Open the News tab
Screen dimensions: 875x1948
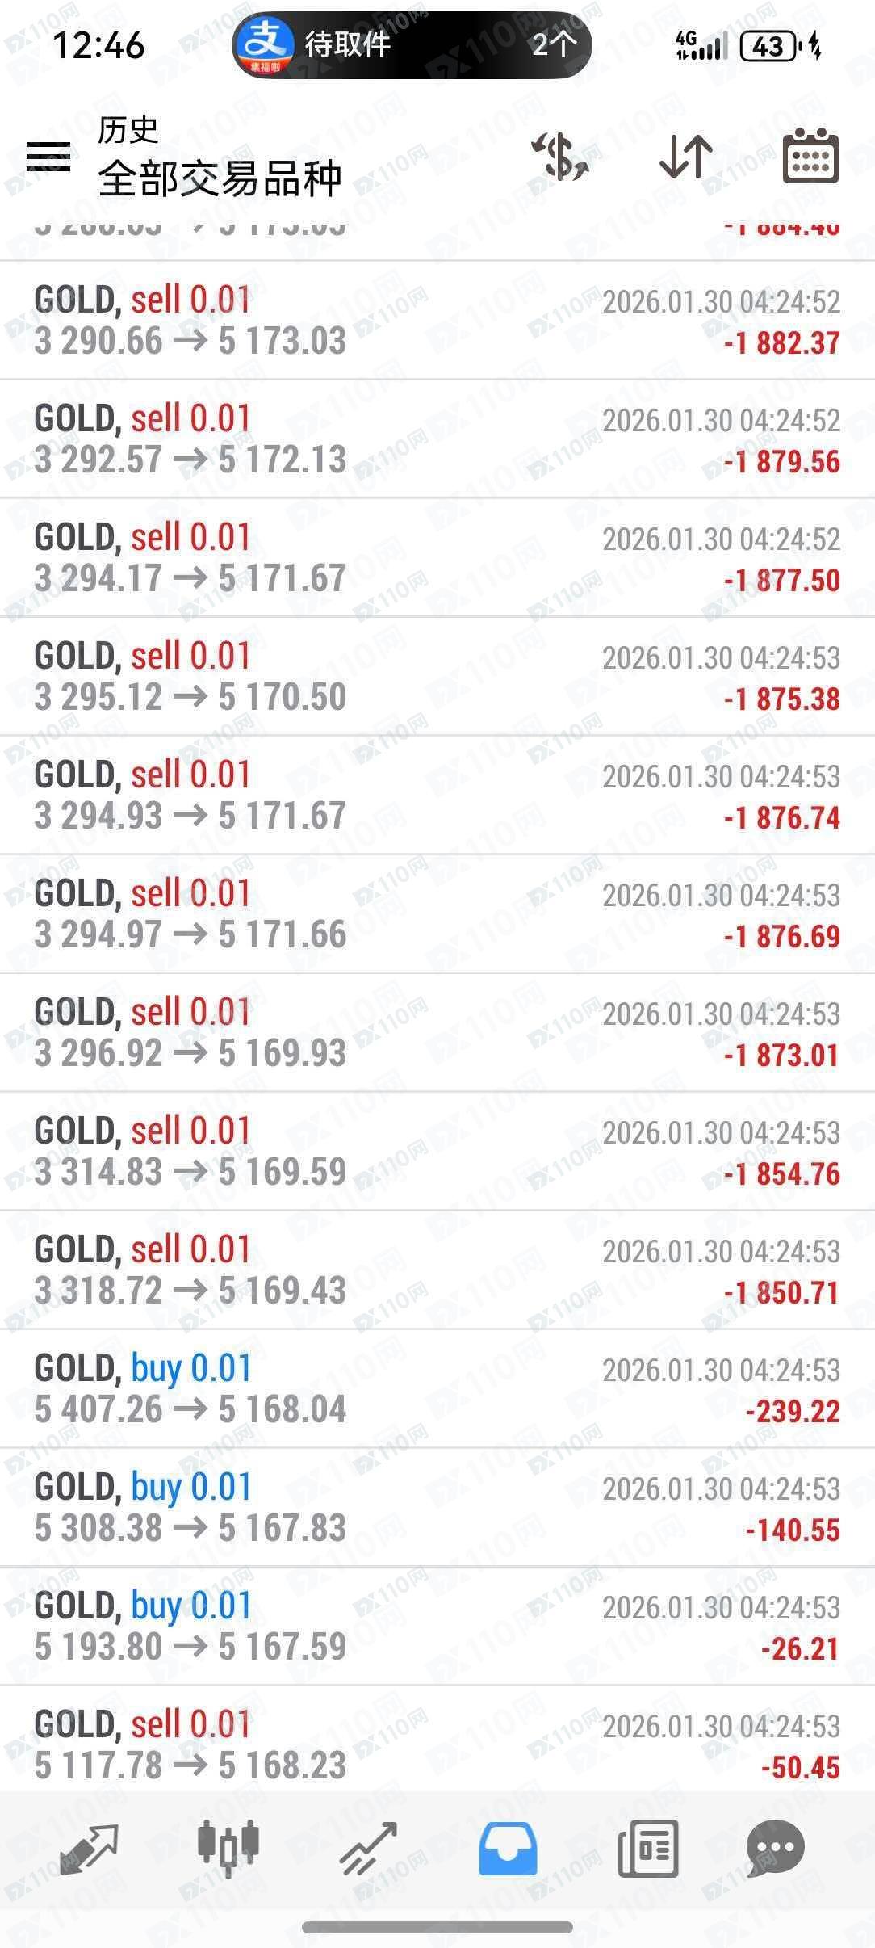click(647, 1849)
